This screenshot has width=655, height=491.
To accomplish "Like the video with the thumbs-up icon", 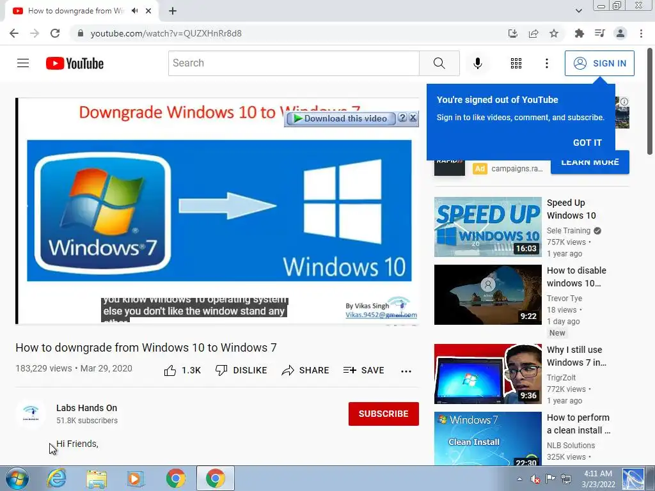I will click(170, 370).
